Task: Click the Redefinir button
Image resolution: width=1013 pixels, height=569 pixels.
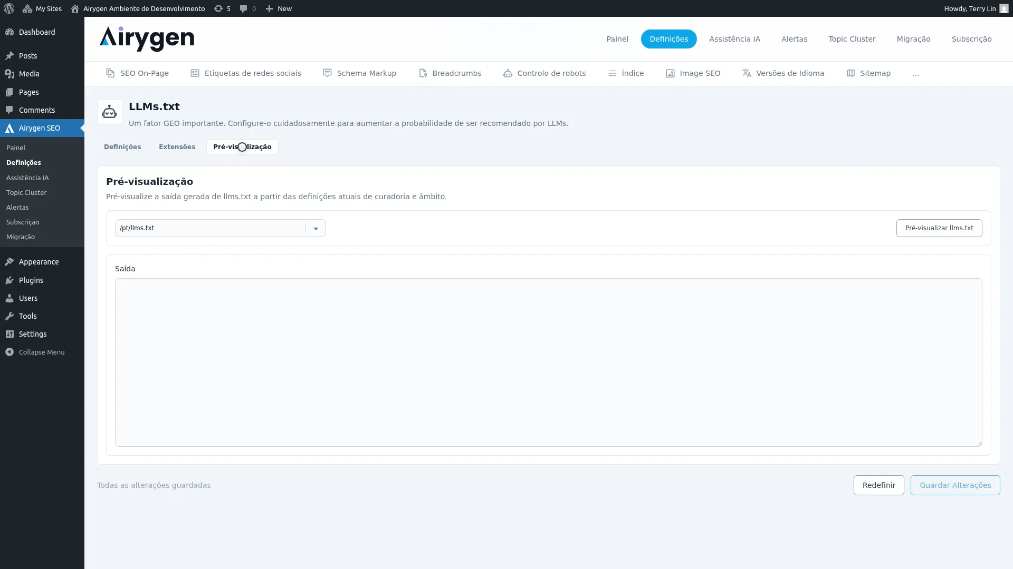Action: pos(878,485)
